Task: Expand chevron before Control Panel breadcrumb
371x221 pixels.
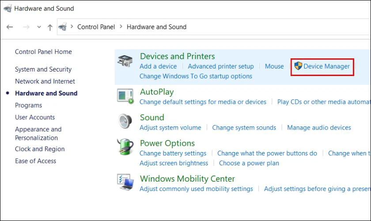Action: [72, 27]
